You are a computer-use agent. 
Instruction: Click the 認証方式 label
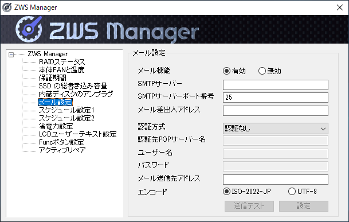coord(151,127)
